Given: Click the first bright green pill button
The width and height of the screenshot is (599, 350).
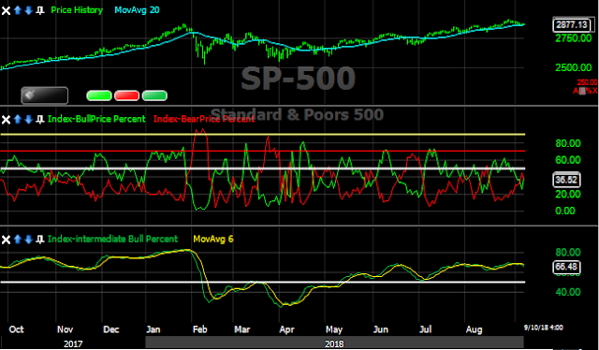Looking at the screenshot, I should click(x=99, y=95).
